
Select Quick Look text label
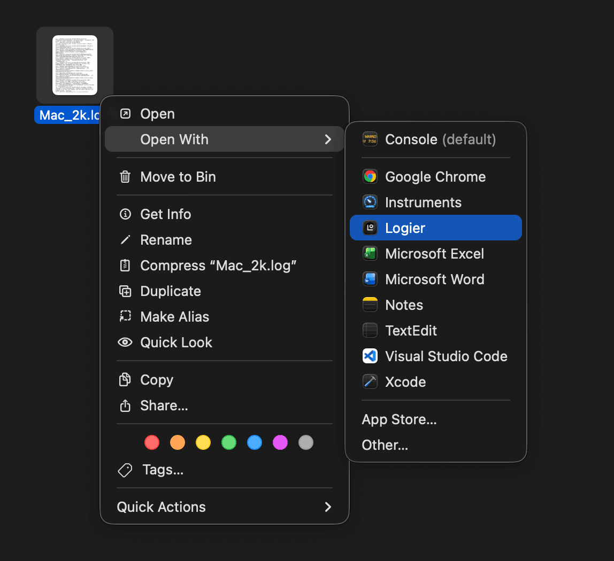point(176,342)
